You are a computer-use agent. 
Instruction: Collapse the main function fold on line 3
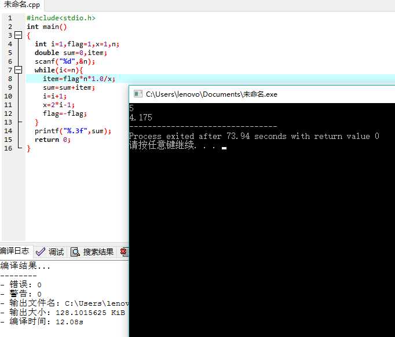pos(18,35)
